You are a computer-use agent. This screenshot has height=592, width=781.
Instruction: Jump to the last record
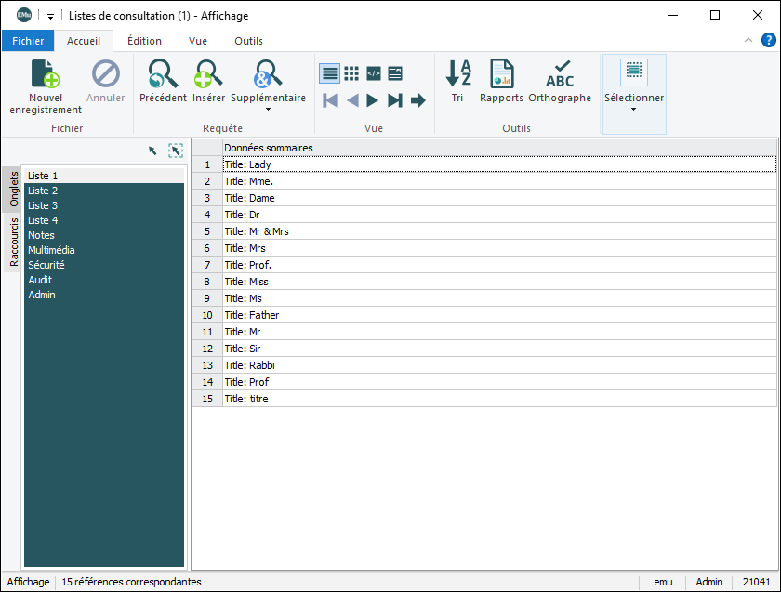395,100
